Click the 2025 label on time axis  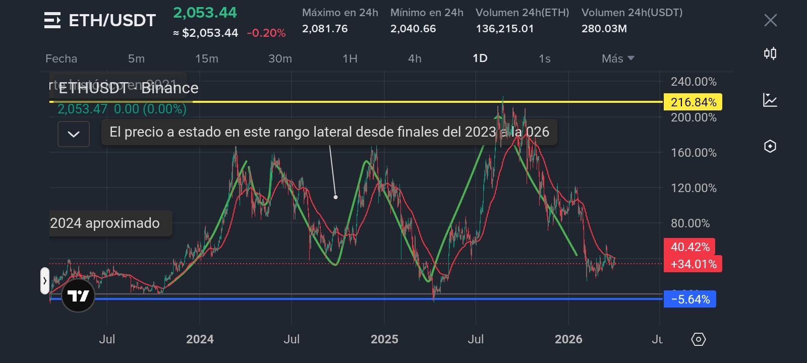click(x=384, y=339)
